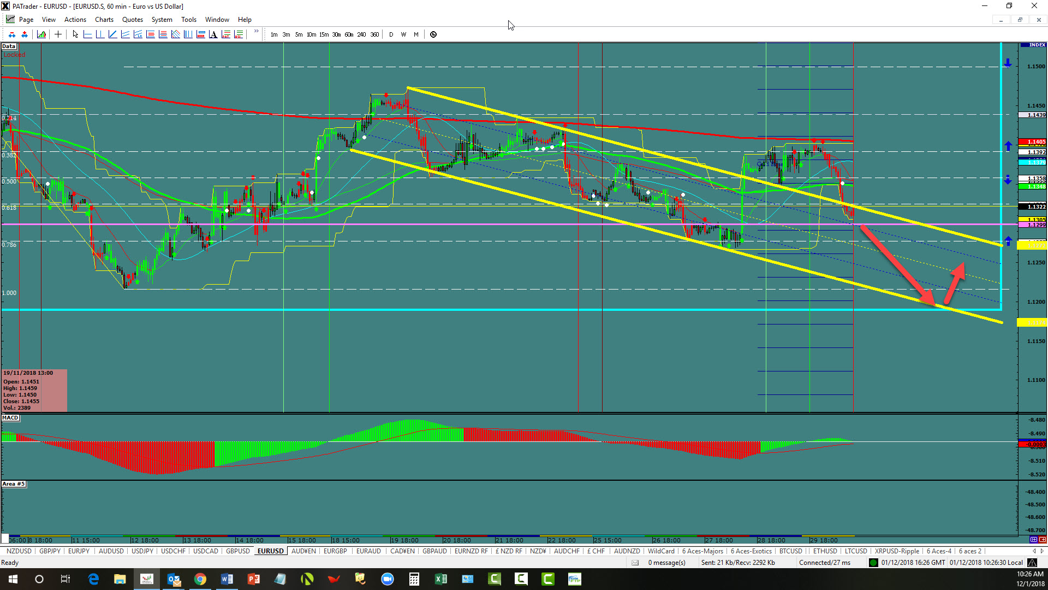Select the crosshair tool
1048x590 pixels.
pyautogui.click(x=58, y=34)
